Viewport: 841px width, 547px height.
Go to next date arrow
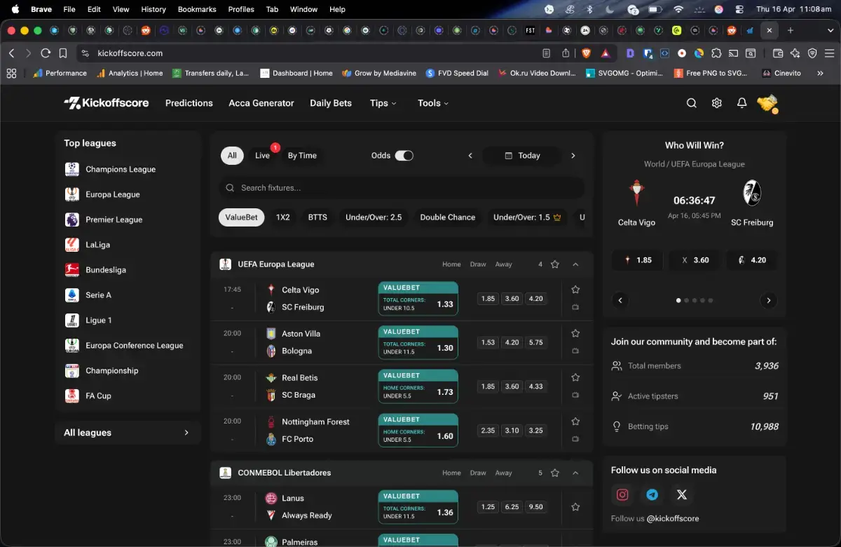click(573, 156)
